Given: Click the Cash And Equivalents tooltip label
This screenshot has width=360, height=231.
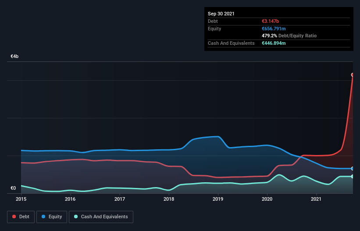Looking at the screenshot, I should [x=231, y=43].
